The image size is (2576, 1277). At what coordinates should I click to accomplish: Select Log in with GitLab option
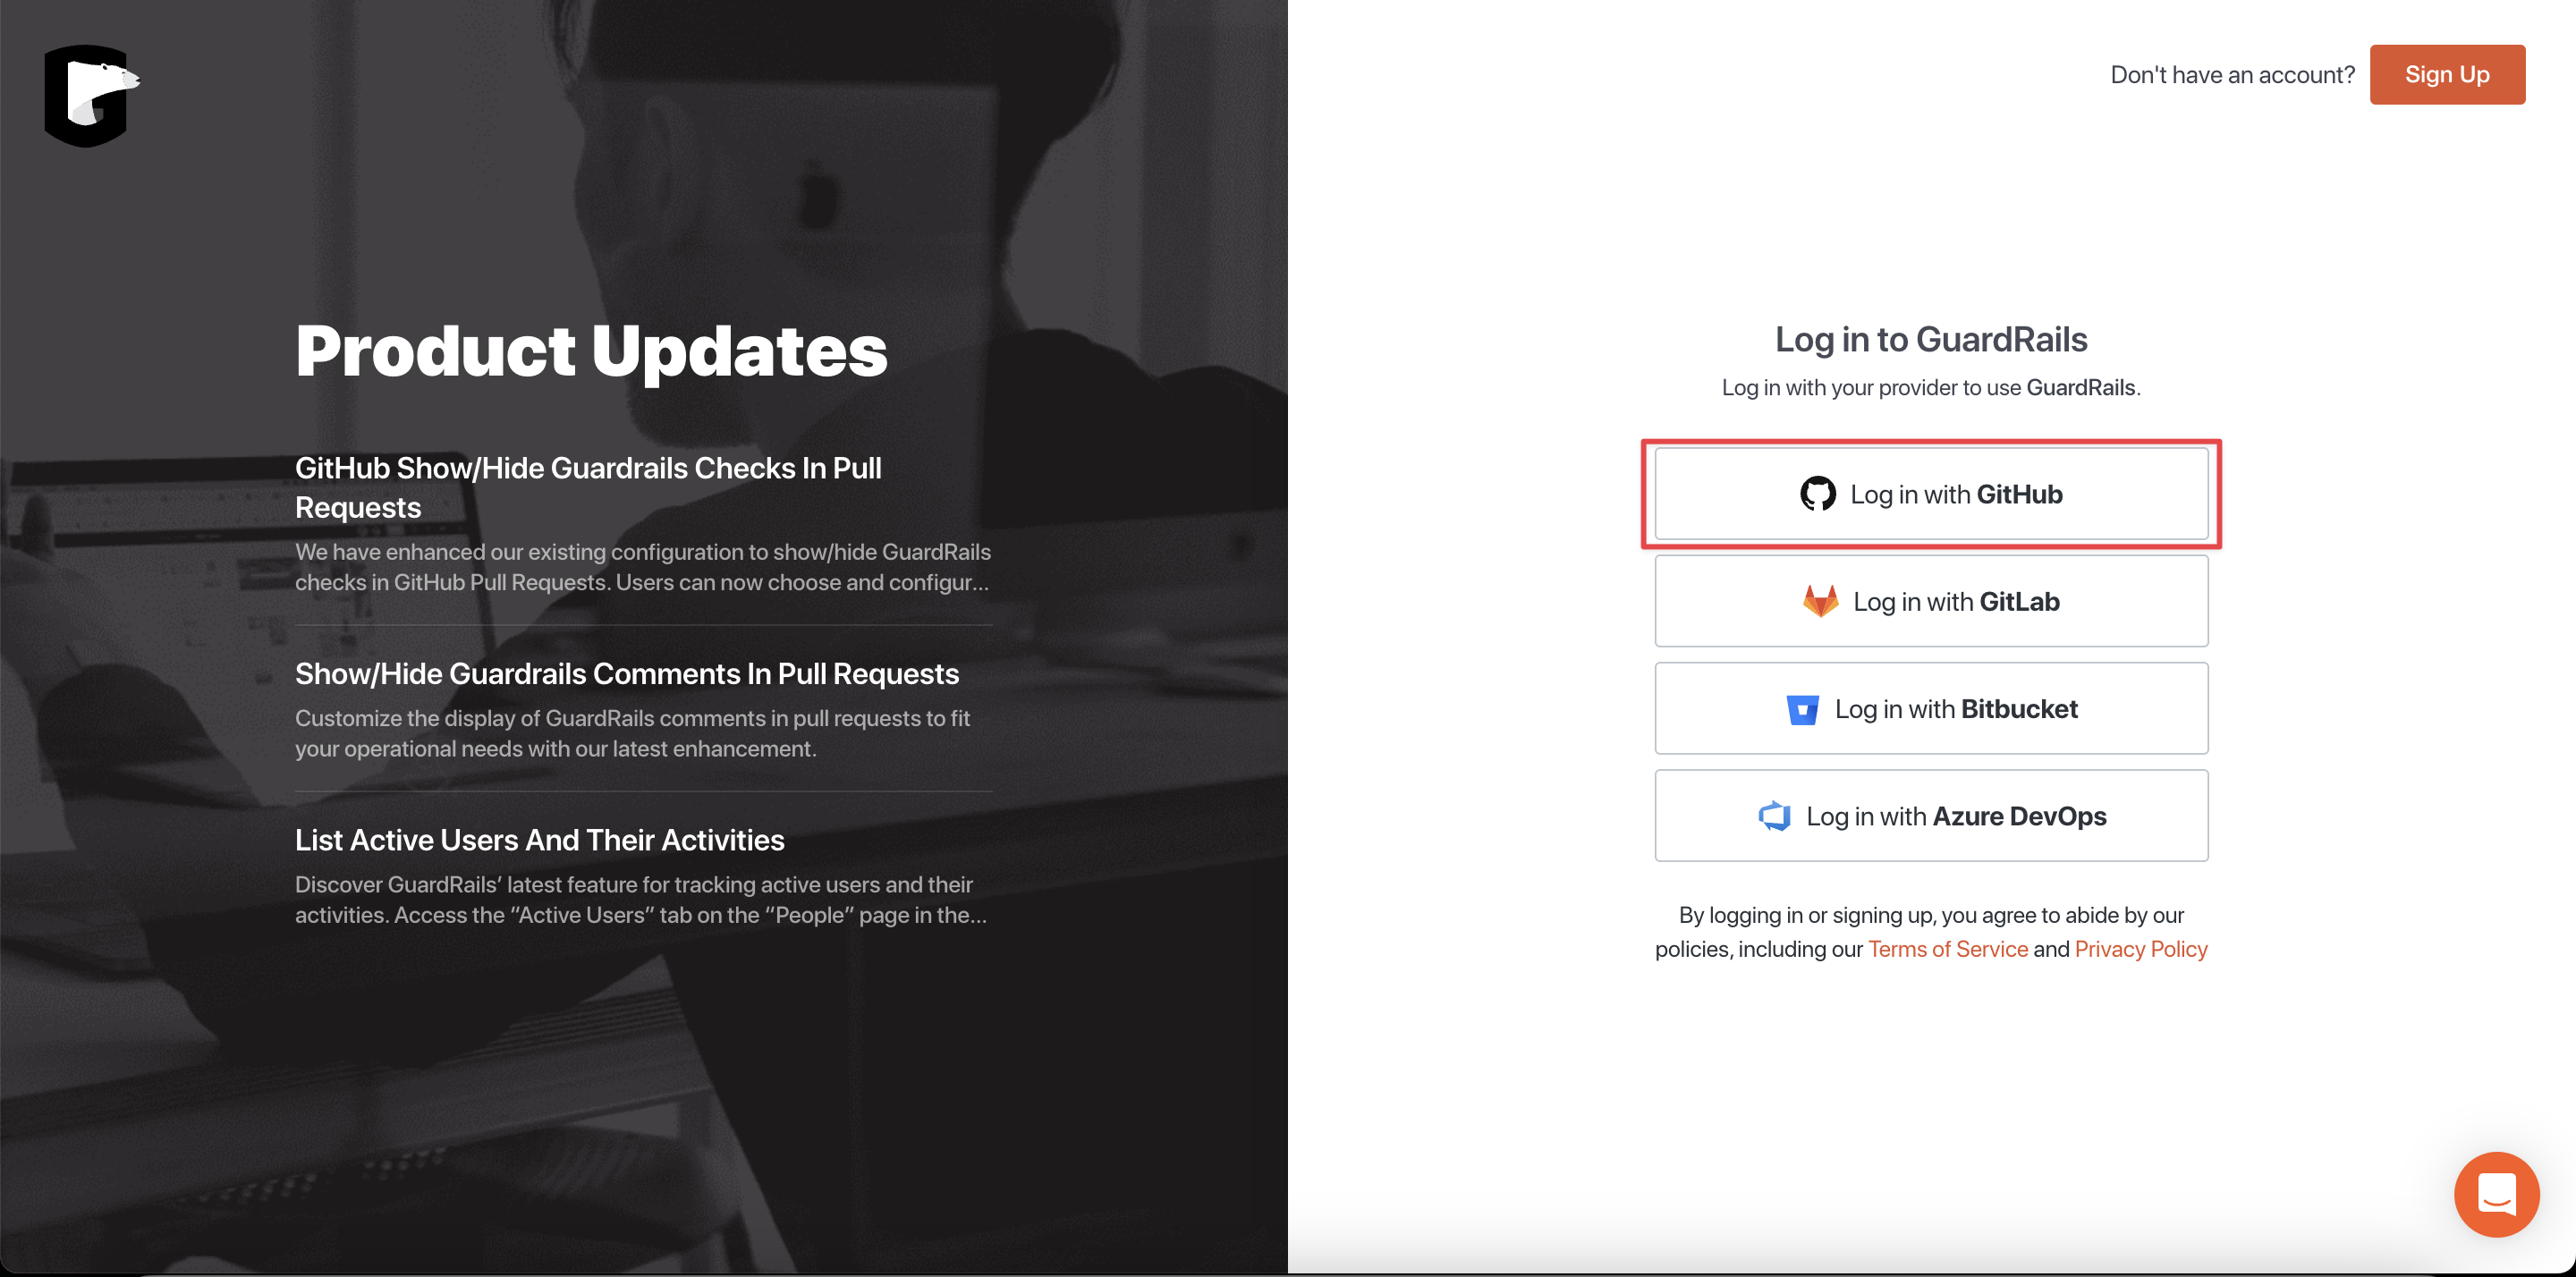[x=1930, y=600]
